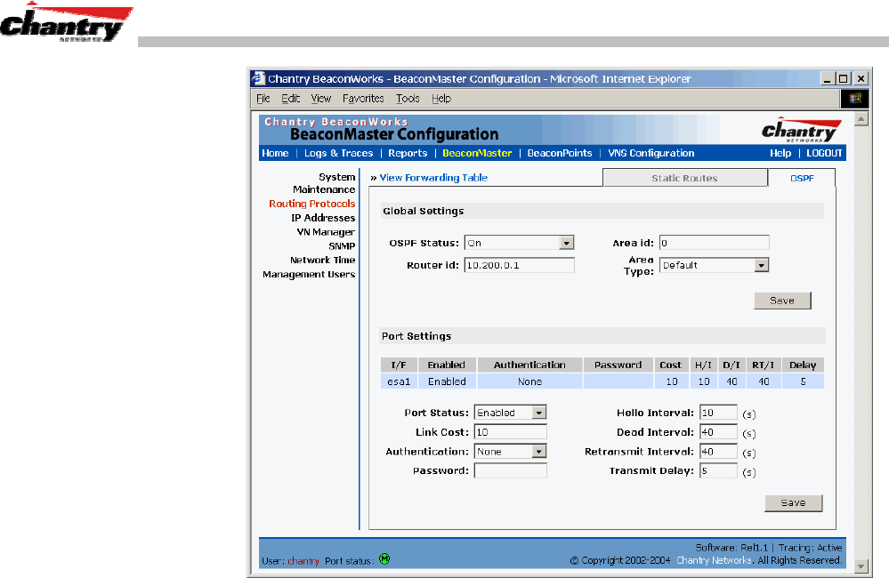Click Help link in blue navigation bar
This screenshot has width=889, height=578.
tap(780, 153)
